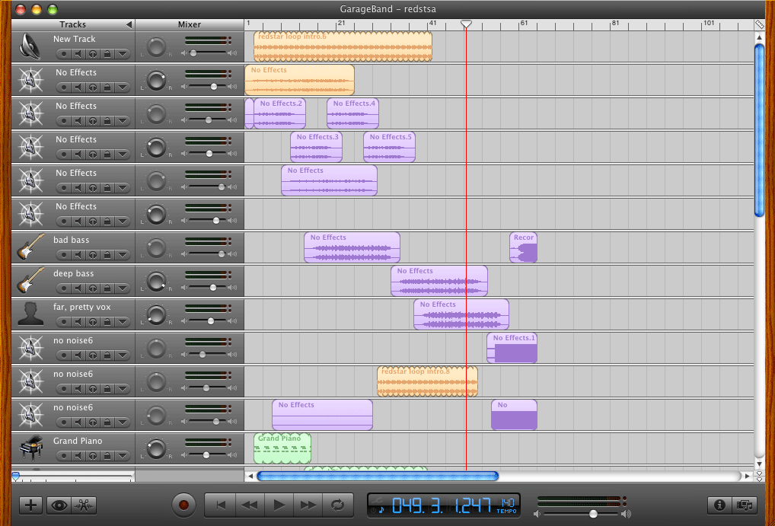
Task: Mute the bad bass track
Action: [x=78, y=254]
